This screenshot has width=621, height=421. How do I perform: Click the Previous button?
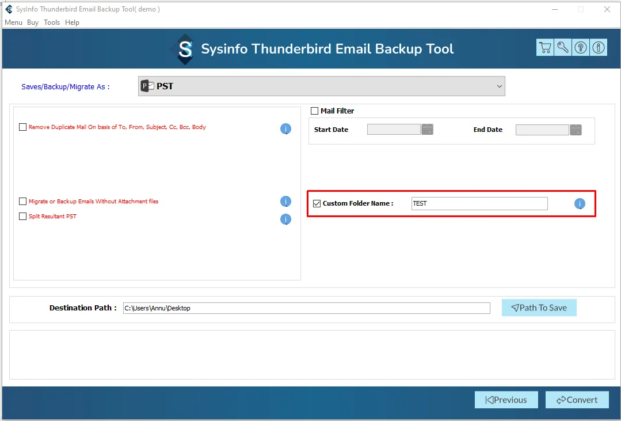pyautogui.click(x=506, y=400)
